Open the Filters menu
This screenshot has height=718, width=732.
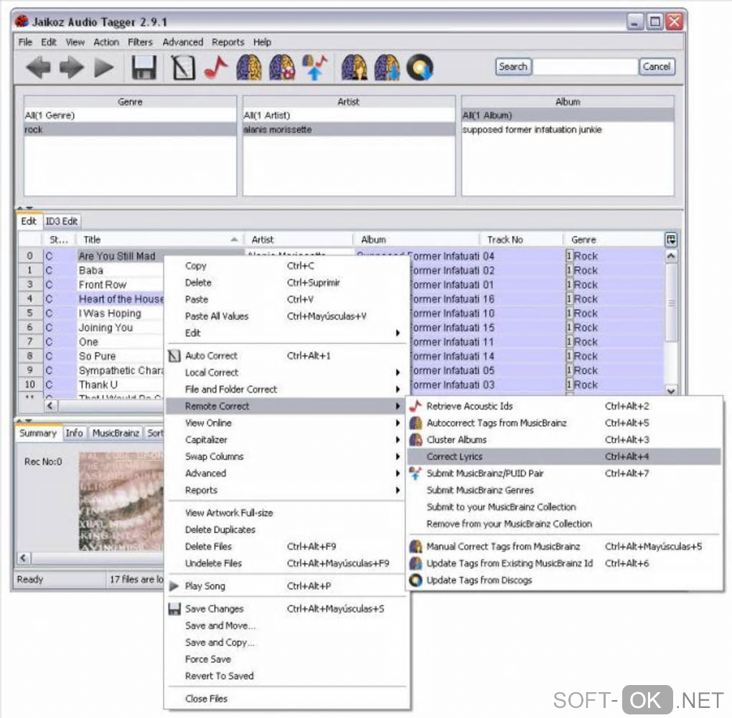140,42
